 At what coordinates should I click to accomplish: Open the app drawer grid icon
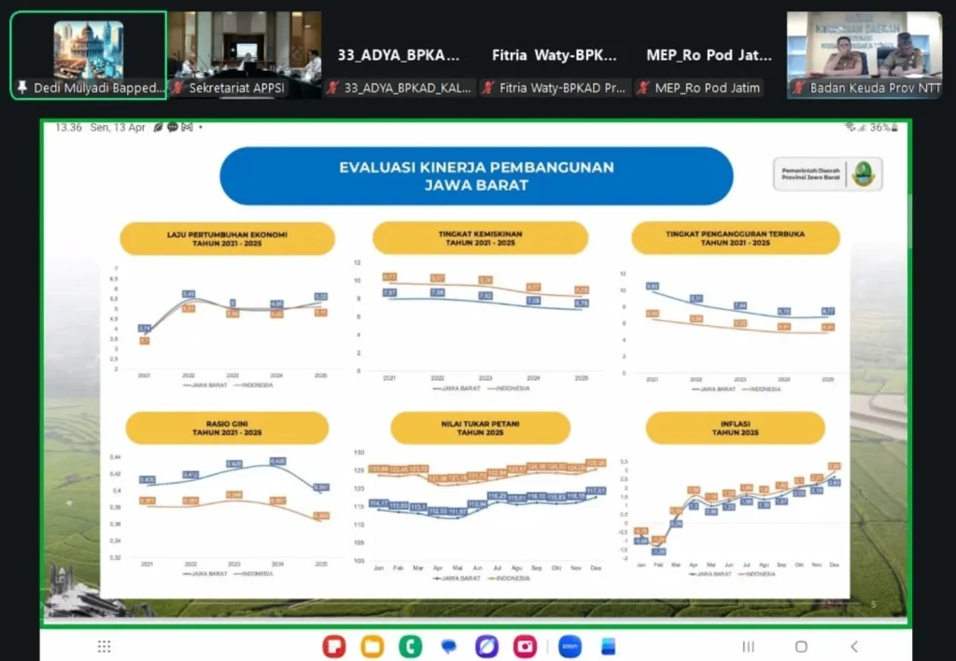tap(105, 646)
